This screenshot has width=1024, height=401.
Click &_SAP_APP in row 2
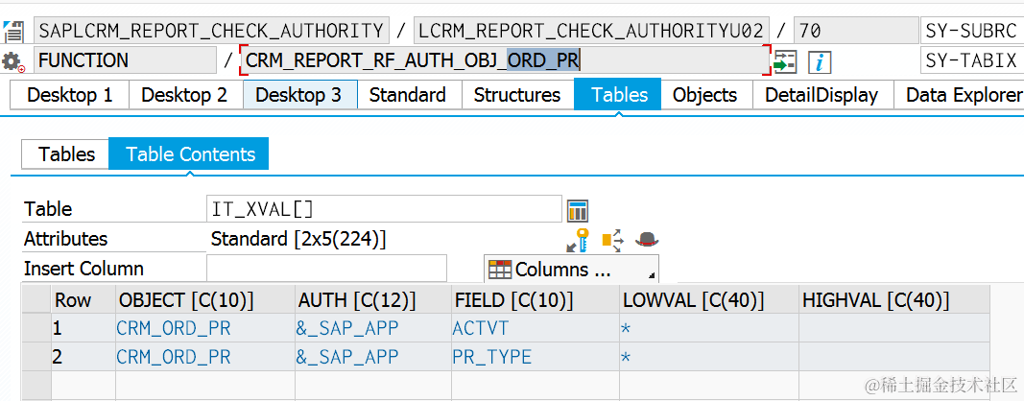373,357
